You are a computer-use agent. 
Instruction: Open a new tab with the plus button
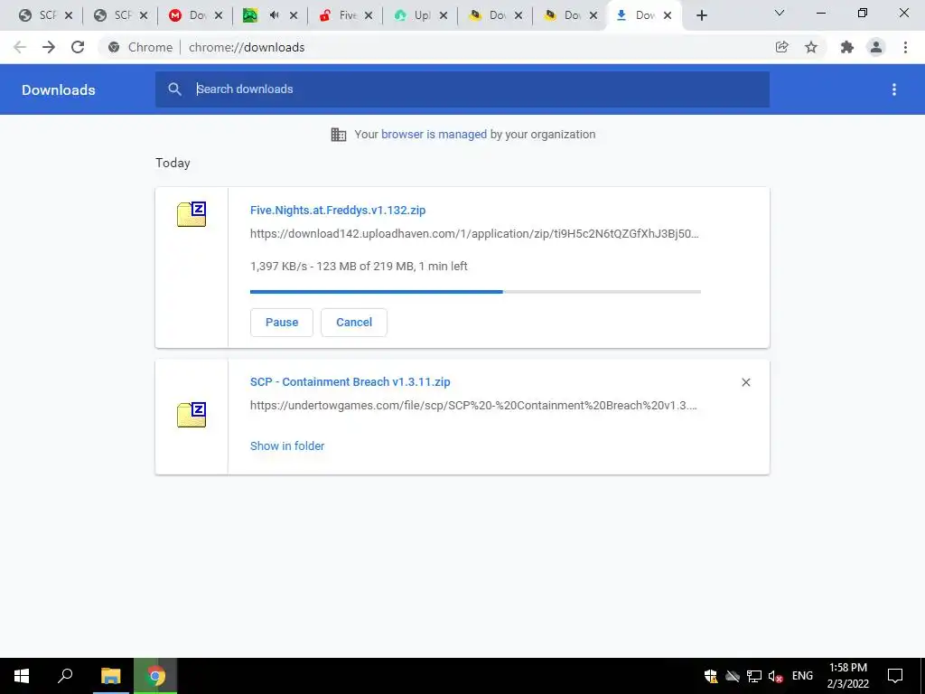click(701, 16)
